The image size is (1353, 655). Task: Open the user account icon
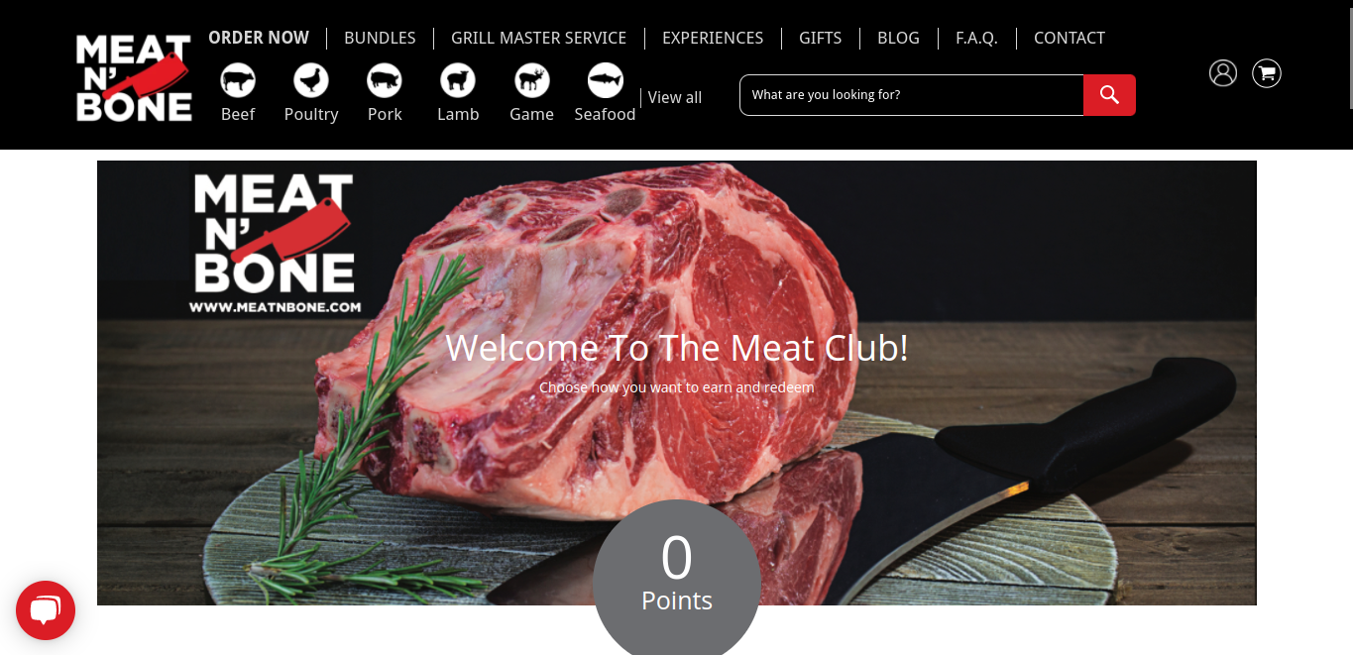coord(1223,72)
